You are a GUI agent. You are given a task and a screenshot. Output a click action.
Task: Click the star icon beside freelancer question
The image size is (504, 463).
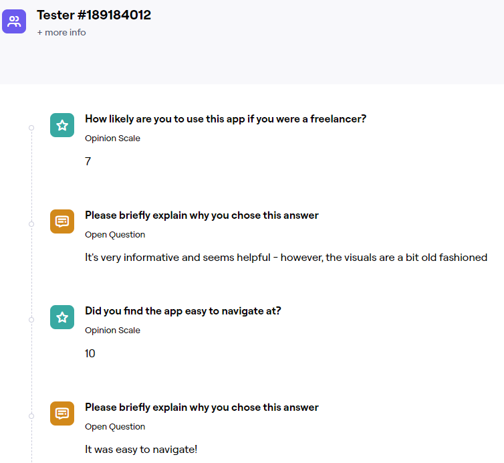pyautogui.click(x=62, y=125)
